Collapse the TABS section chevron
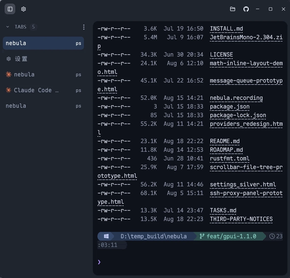The width and height of the screenshot is (290, 278). tap(8, 27)
